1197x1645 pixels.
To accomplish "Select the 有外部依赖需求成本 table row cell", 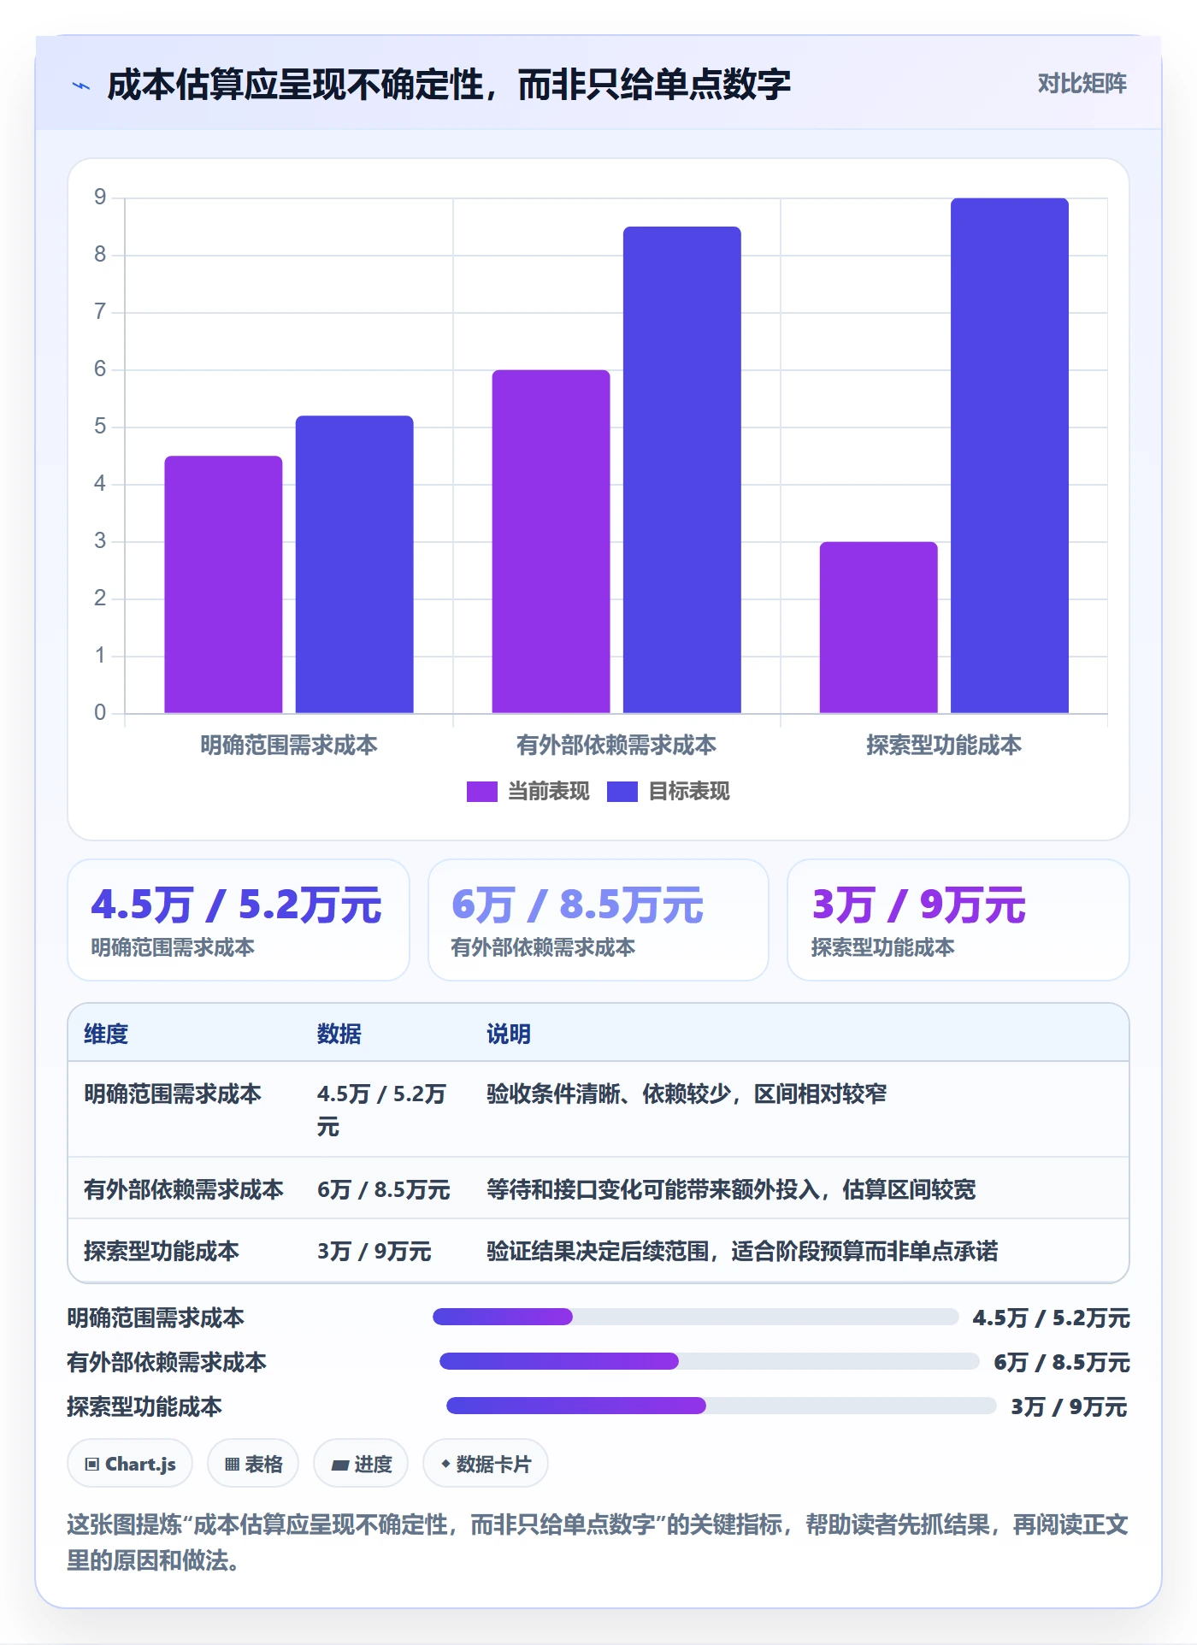I will pyautogui.click(x=184, y=1189).
